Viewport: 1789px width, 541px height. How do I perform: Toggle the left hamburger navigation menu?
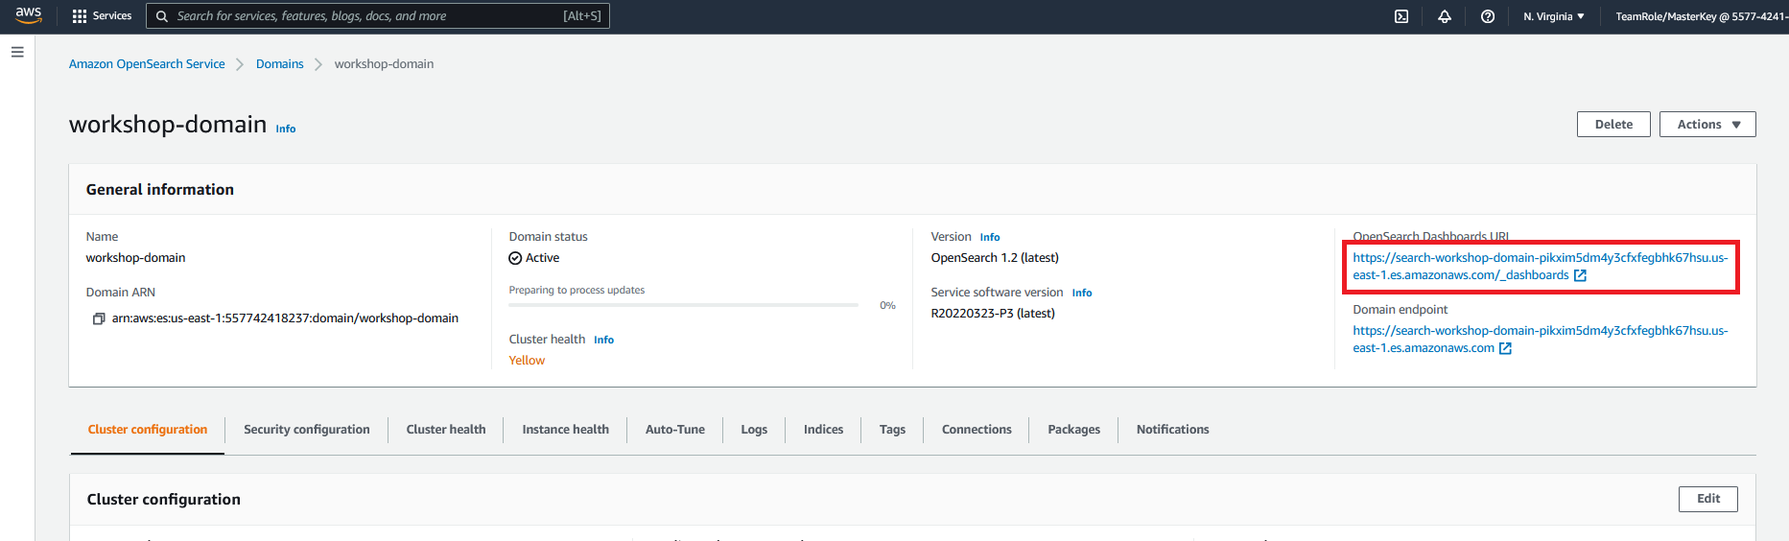coord(17,52)
